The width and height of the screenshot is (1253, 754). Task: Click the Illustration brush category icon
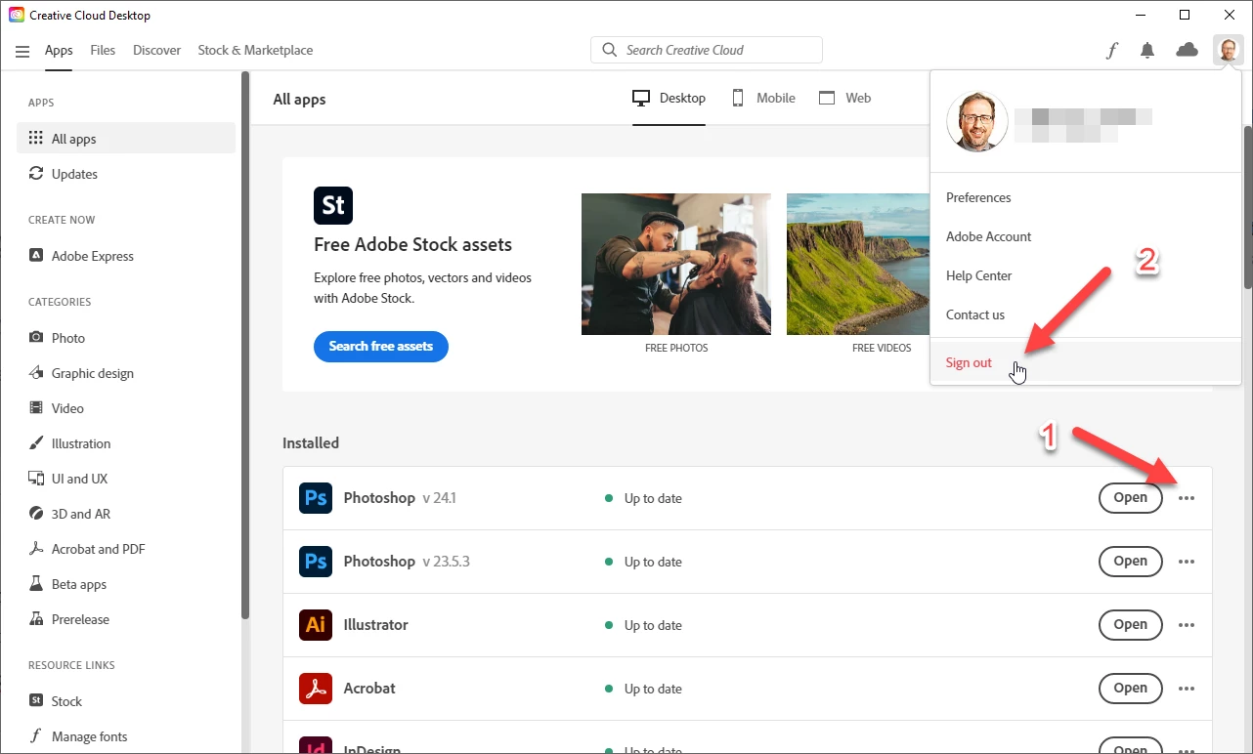pos(36,443)
